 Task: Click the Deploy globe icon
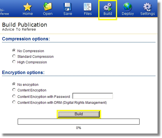(127, 7)
